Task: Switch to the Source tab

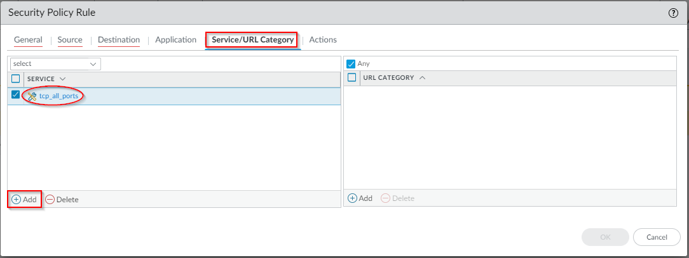Action: click(70, 40)
